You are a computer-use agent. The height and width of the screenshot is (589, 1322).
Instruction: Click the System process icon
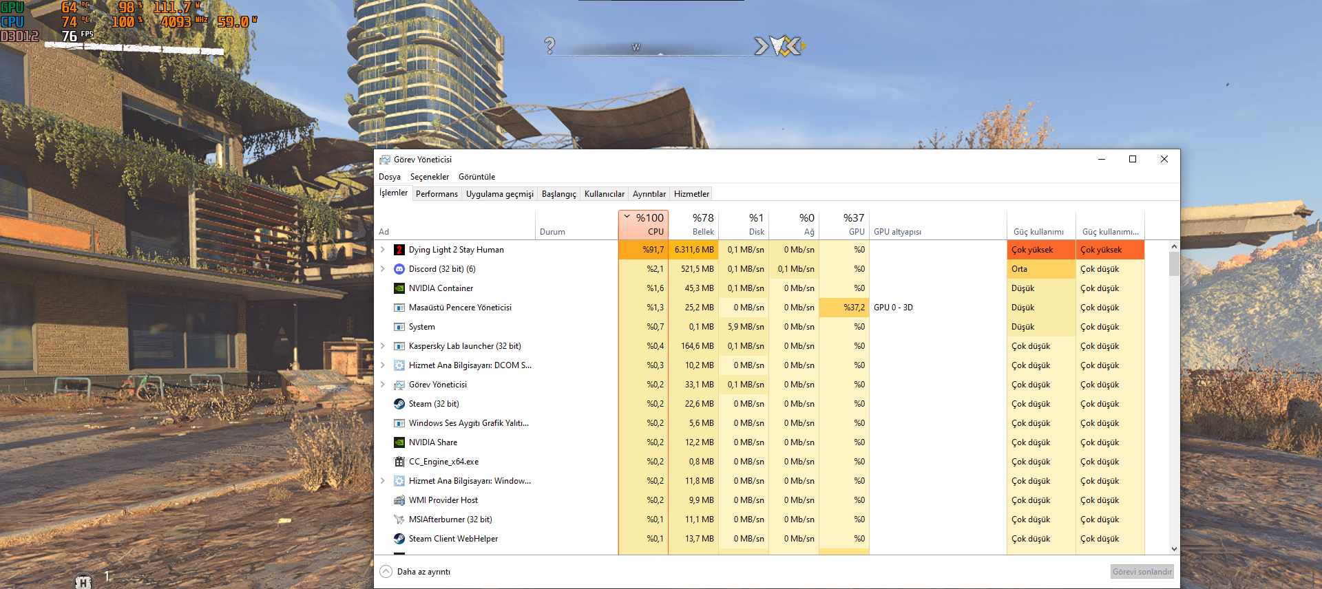[x=399, y=327]
